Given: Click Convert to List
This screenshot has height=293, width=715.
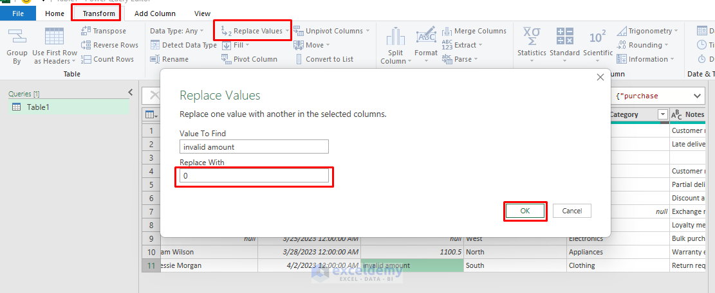Looking at the screenshot, I should [x=324, y=59].
